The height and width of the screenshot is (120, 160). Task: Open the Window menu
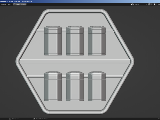point(4,4)
